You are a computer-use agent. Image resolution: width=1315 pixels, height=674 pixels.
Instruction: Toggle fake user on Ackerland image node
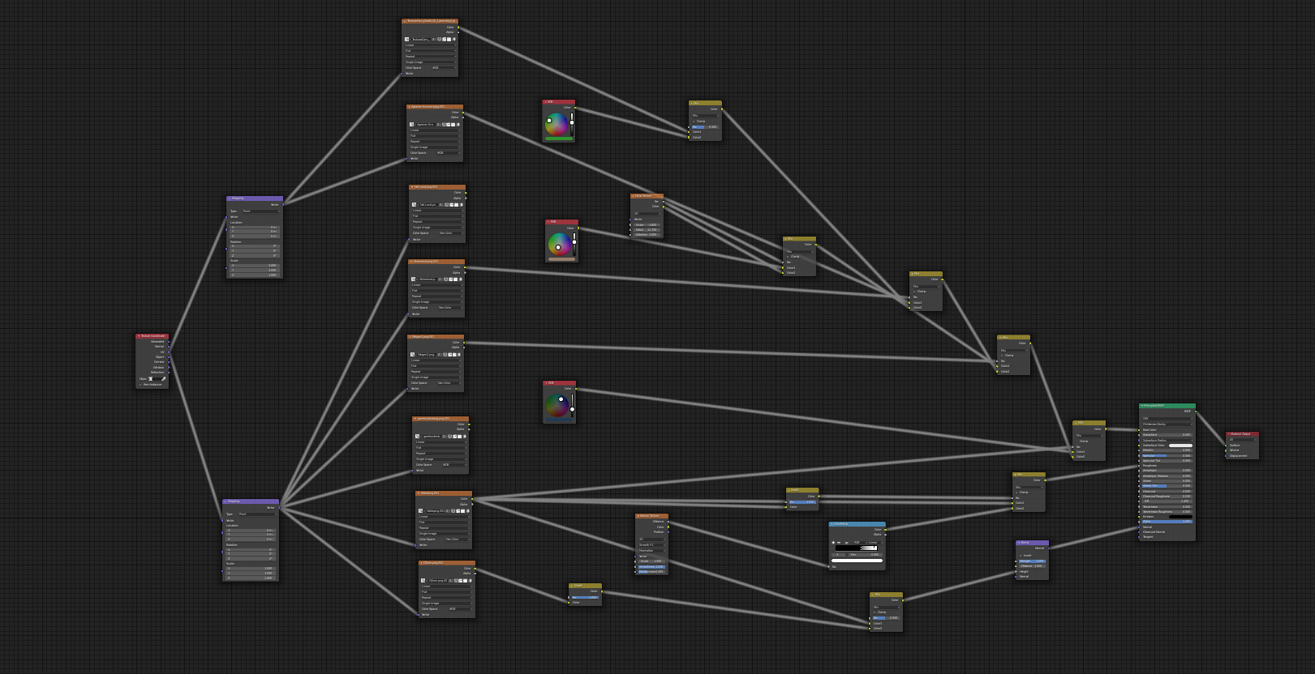445,279
